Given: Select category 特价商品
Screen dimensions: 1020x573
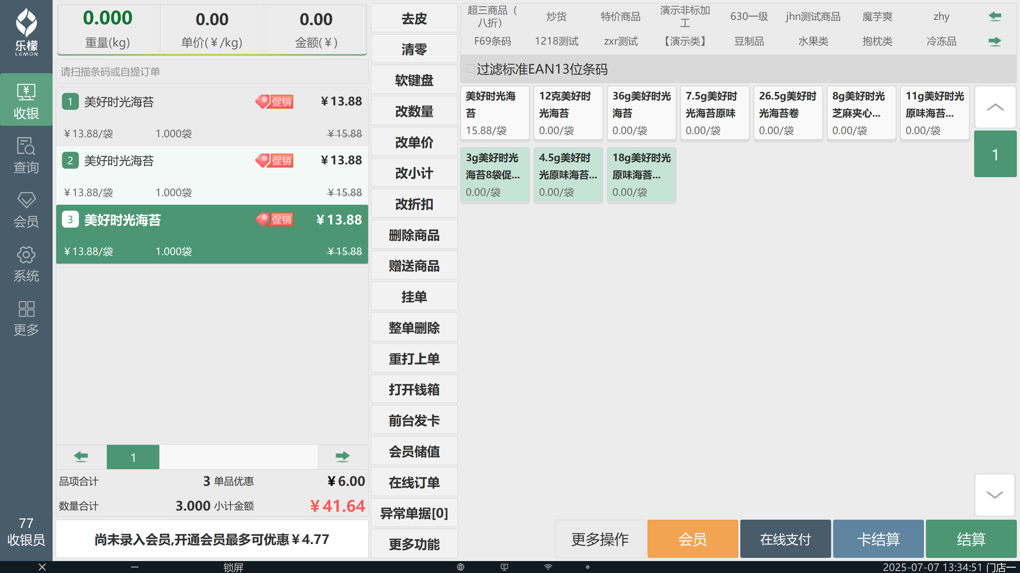Looking at the screenshot, I should point(621,16).
